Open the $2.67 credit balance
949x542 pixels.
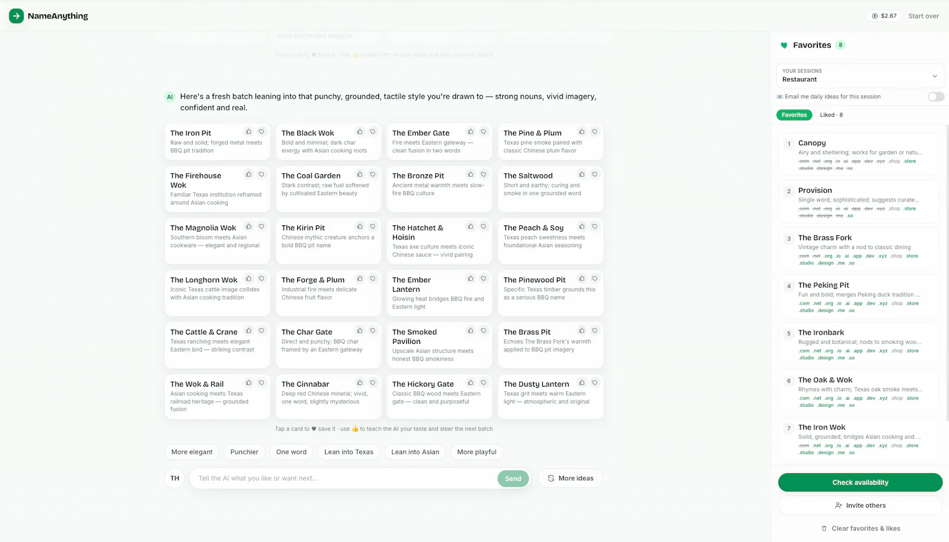click(x=884, y=16)
